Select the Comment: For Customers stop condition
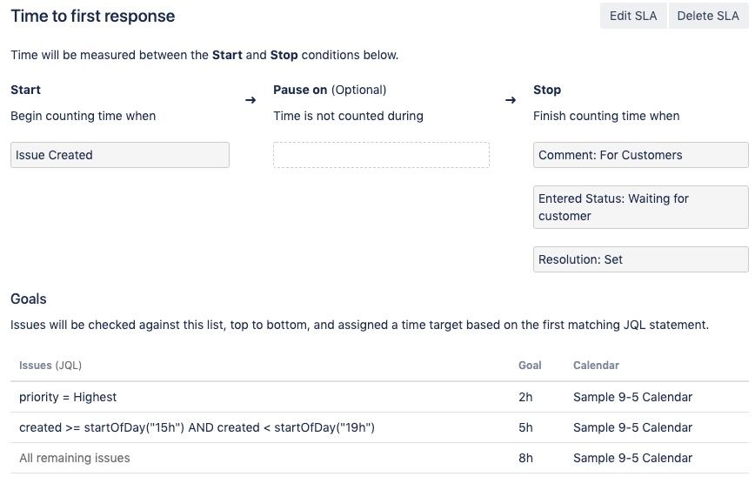This screenshot has height=477, width=755. (x=640, y=155)
